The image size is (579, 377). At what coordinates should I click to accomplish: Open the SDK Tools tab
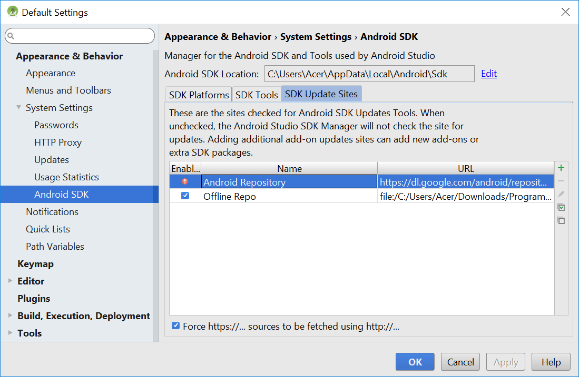click(x=257, y=94)
